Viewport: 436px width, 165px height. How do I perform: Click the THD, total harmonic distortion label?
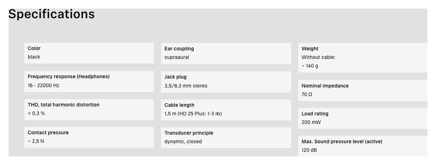(63, 105)
